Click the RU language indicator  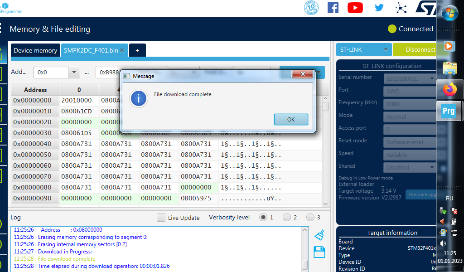pyautogui.click(x=449, y=198)
